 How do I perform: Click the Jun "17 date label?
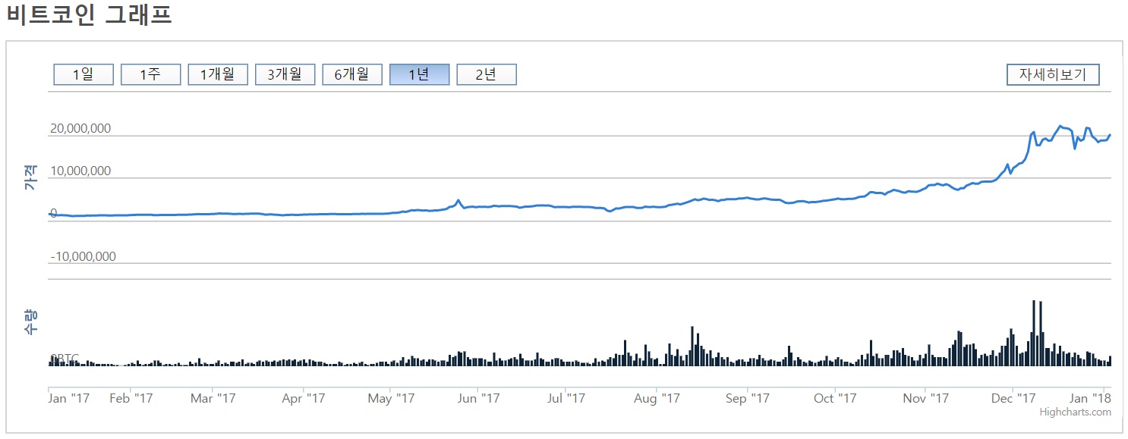coord(480,397)
